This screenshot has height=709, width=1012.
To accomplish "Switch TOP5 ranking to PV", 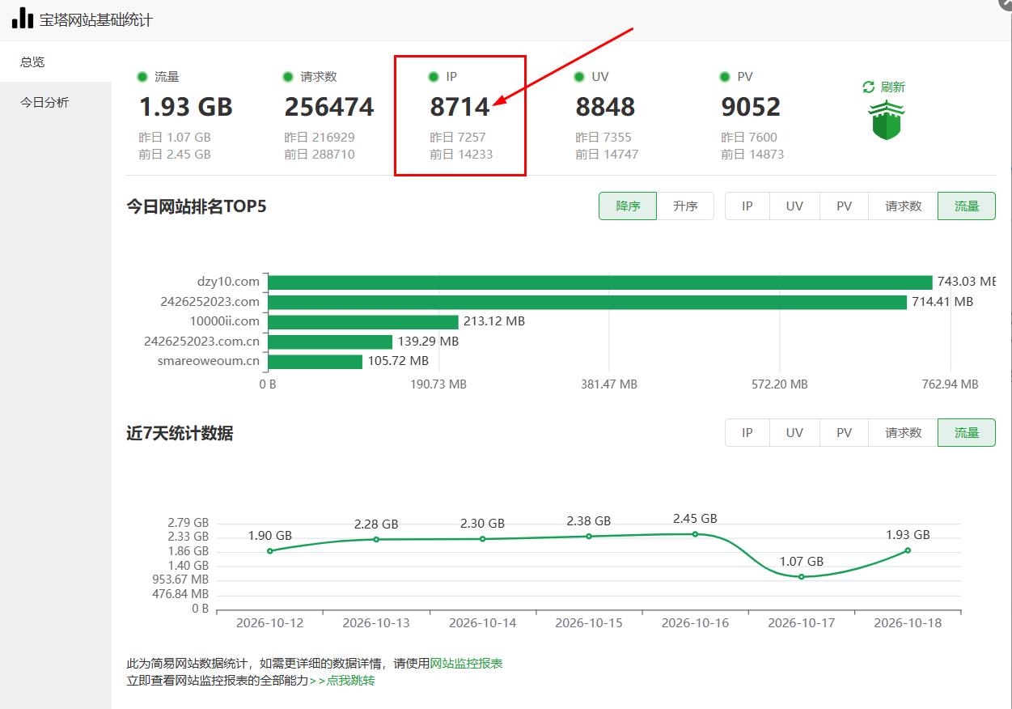I will coord(844,206).
